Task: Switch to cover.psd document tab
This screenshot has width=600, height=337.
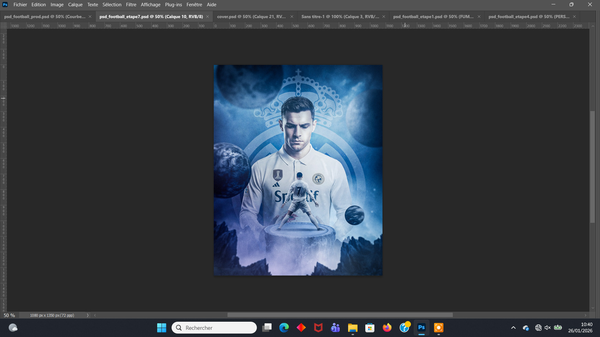Action: tap(251, 17)
